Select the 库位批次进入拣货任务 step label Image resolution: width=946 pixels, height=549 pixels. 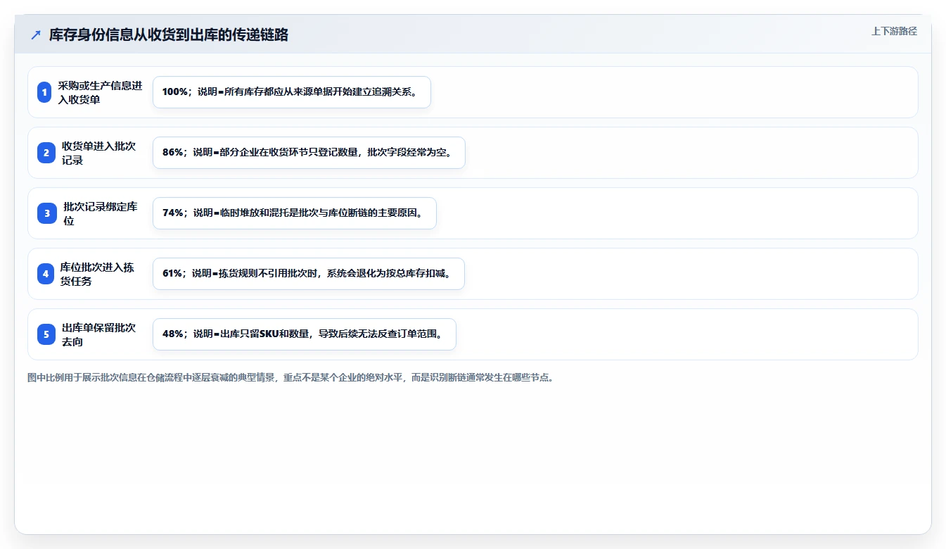point(97,274)
